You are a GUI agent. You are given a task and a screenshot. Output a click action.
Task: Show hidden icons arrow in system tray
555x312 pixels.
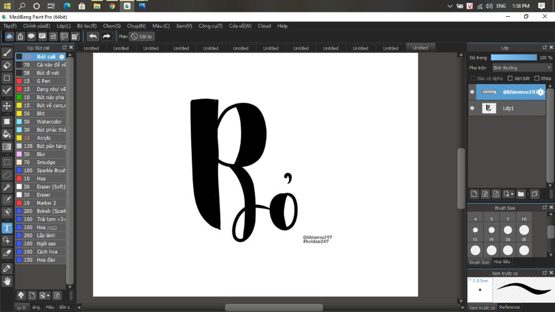(450, 6)
